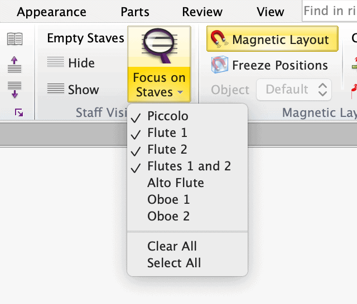Click the Find in ribbon search field
The image size is (357, 304).
pos(330,11)
